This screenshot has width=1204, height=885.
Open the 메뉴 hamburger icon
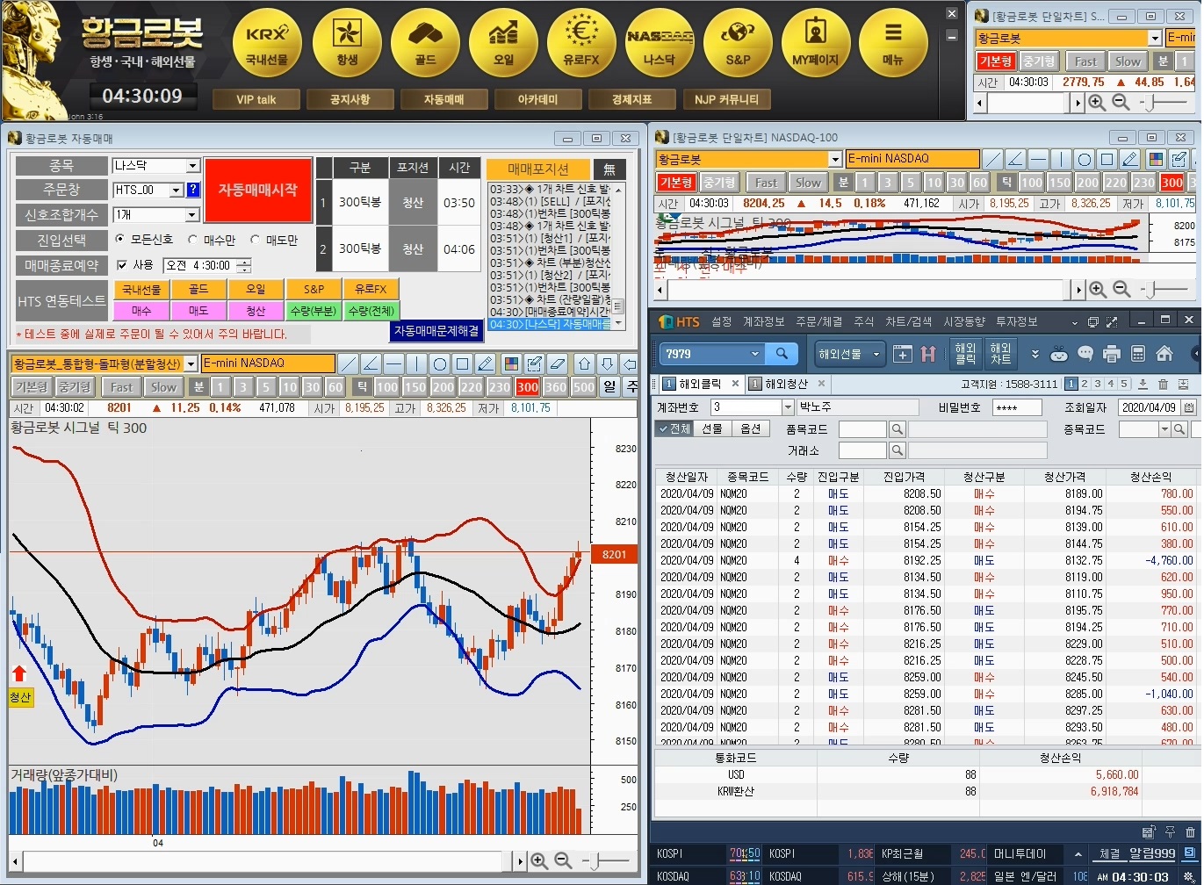(x=893, y=41)
